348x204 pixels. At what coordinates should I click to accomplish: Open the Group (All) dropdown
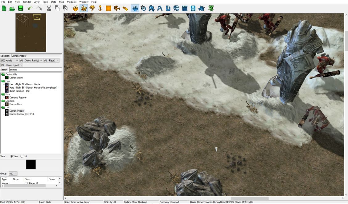tap(12, 174)
